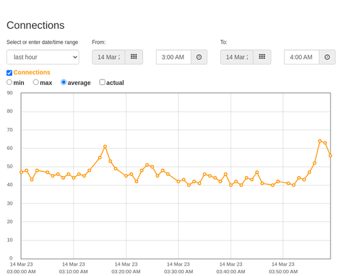Click the From date field '14 Mar'

tap(109, 57)
